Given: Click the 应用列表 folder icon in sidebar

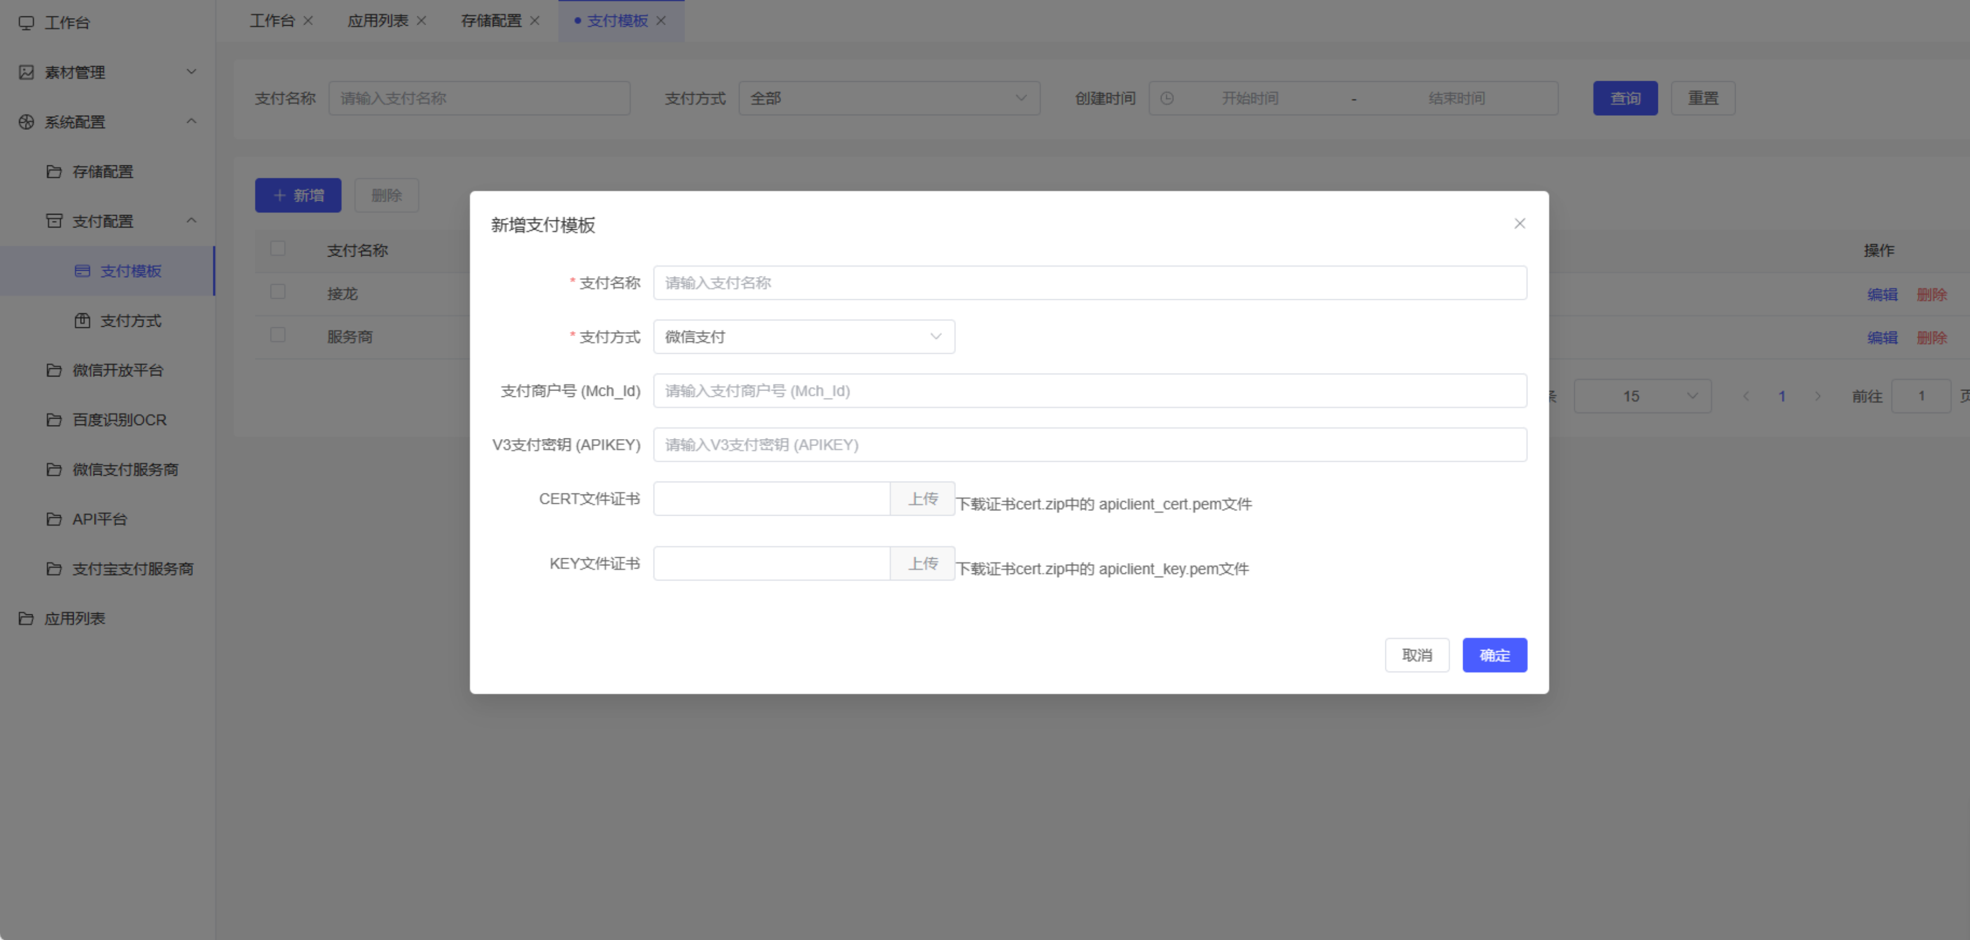Looking at the screenshot, I should [26, 618].
